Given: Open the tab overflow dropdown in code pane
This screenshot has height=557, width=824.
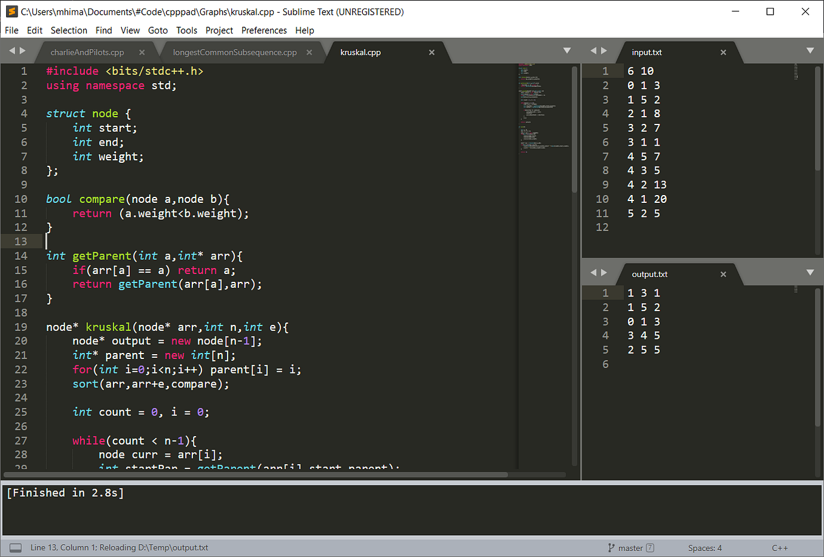Looking at the screenshot, I should tap(567, 51).
